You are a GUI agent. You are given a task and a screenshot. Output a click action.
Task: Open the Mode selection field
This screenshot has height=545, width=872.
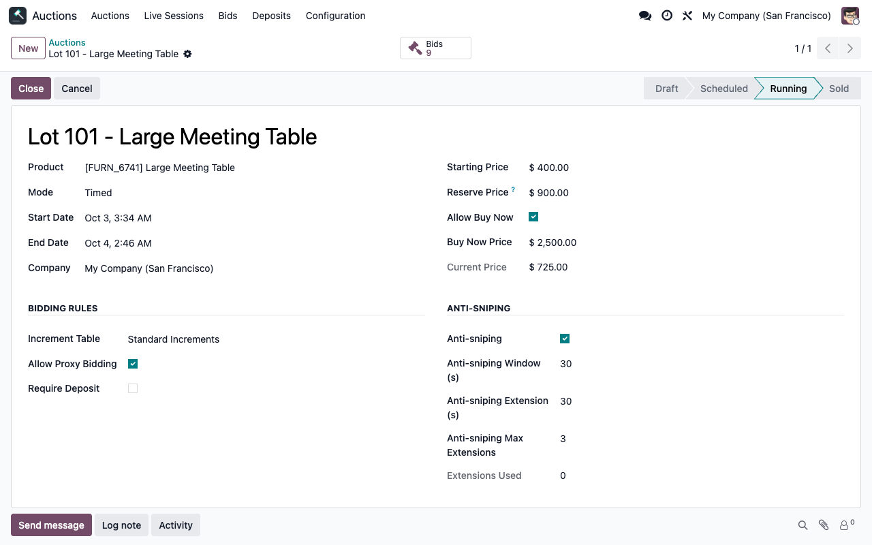tap(254, 193)
